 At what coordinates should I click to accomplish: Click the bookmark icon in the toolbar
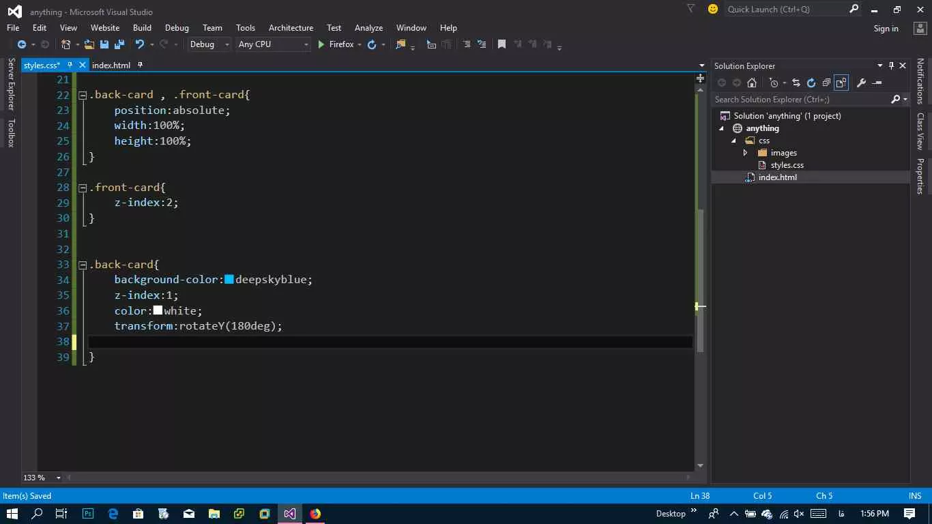[501, 44]
